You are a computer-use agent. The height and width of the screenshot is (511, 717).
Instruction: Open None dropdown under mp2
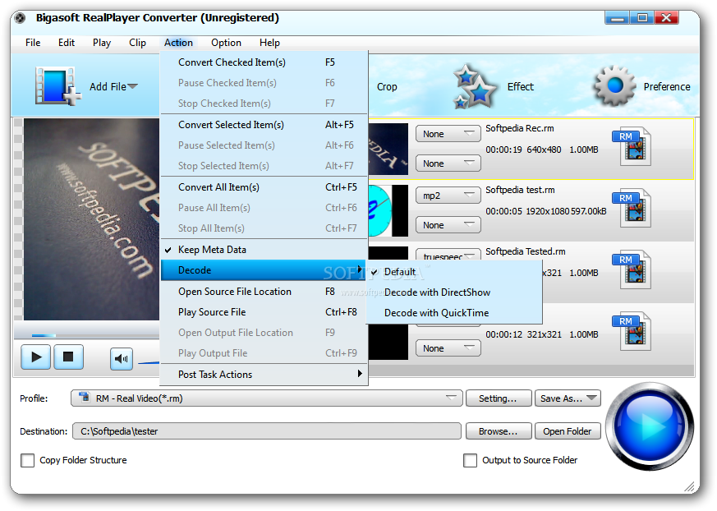coord(448,225)
